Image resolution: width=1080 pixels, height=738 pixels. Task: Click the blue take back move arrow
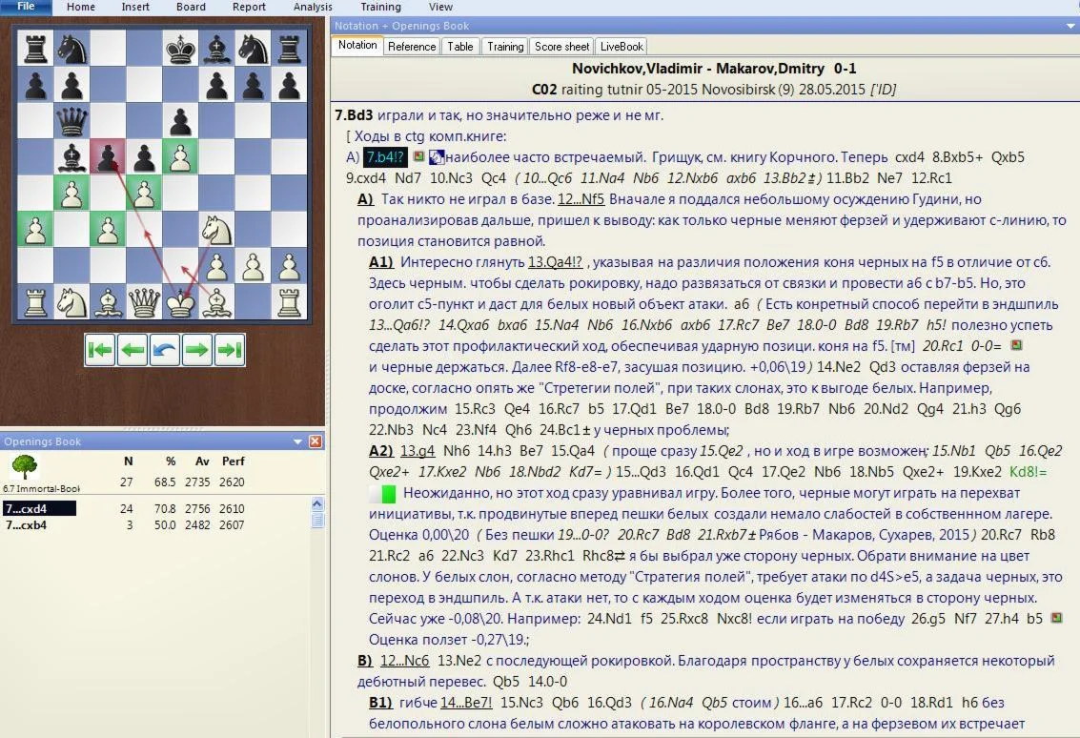click(165, 350)
